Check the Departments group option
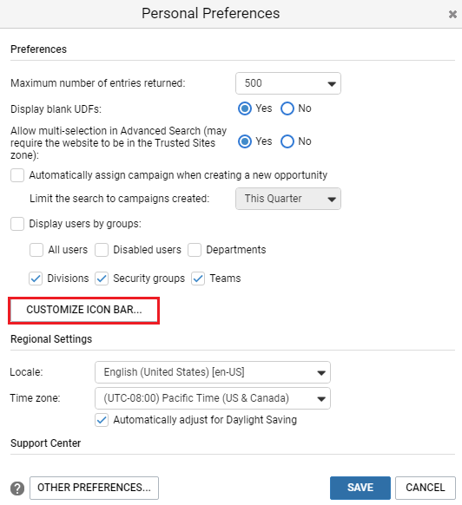This screenshot has width=462, height=505. tap(195, 250)
